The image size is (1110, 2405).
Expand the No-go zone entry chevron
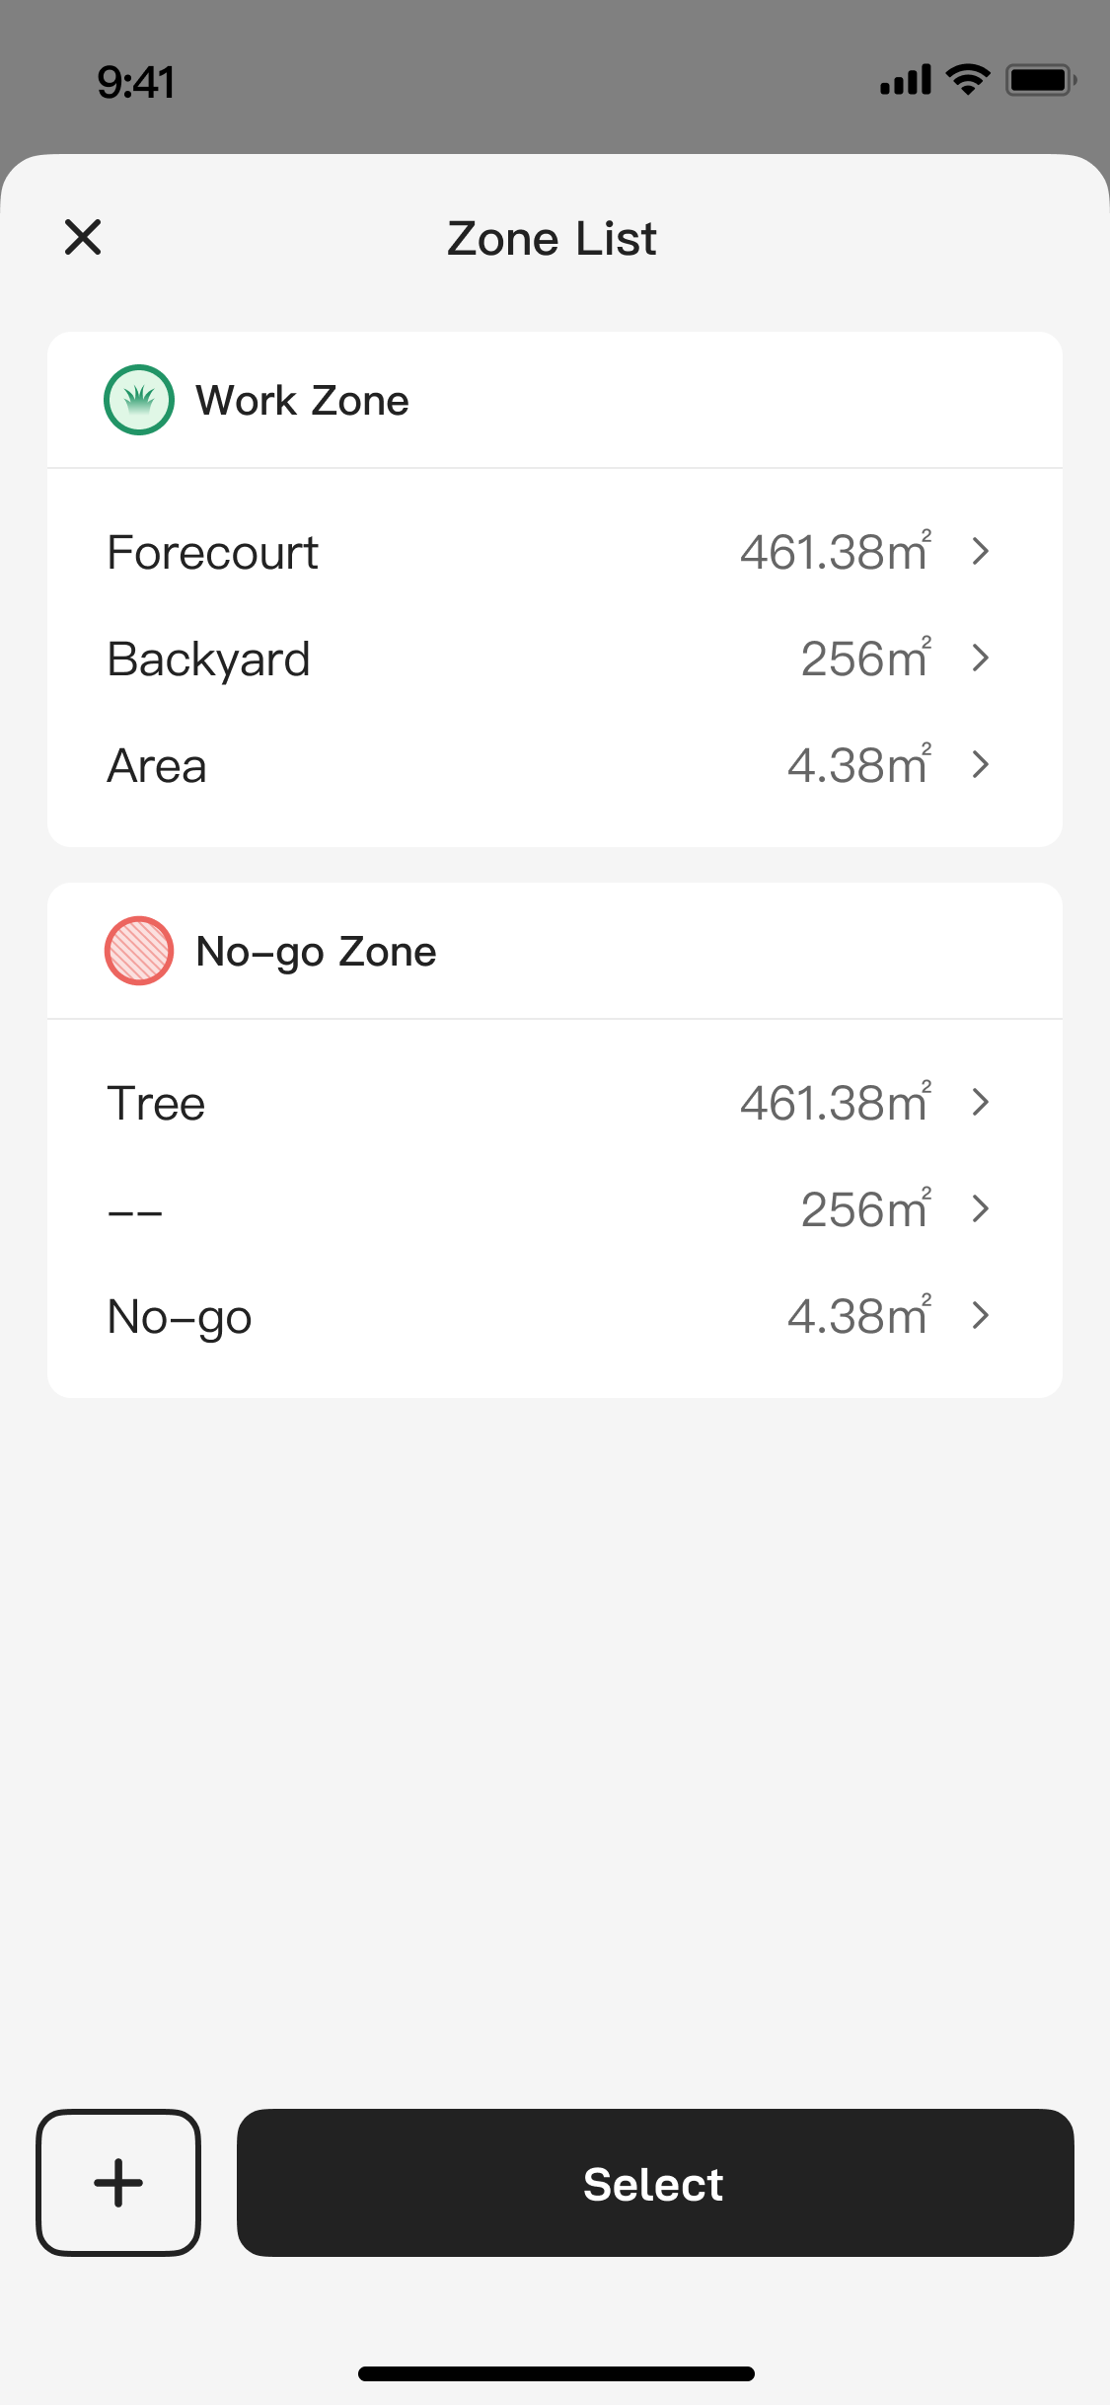pyautogui.click(x=980, y=1315)
